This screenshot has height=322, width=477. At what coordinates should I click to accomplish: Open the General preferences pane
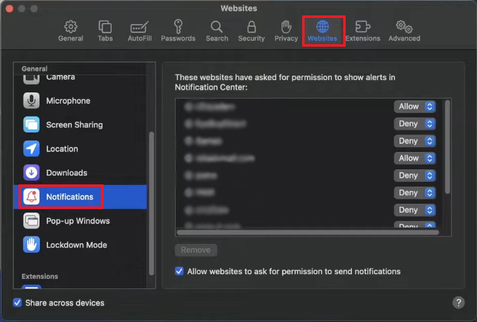point(70,30)
